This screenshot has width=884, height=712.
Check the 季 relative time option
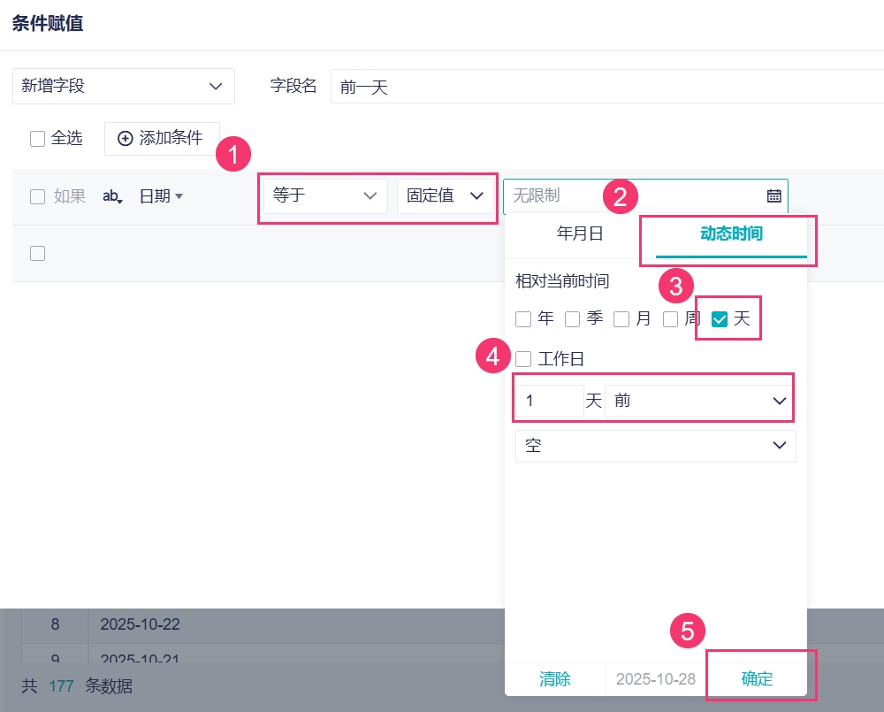[x=573, y=319]
